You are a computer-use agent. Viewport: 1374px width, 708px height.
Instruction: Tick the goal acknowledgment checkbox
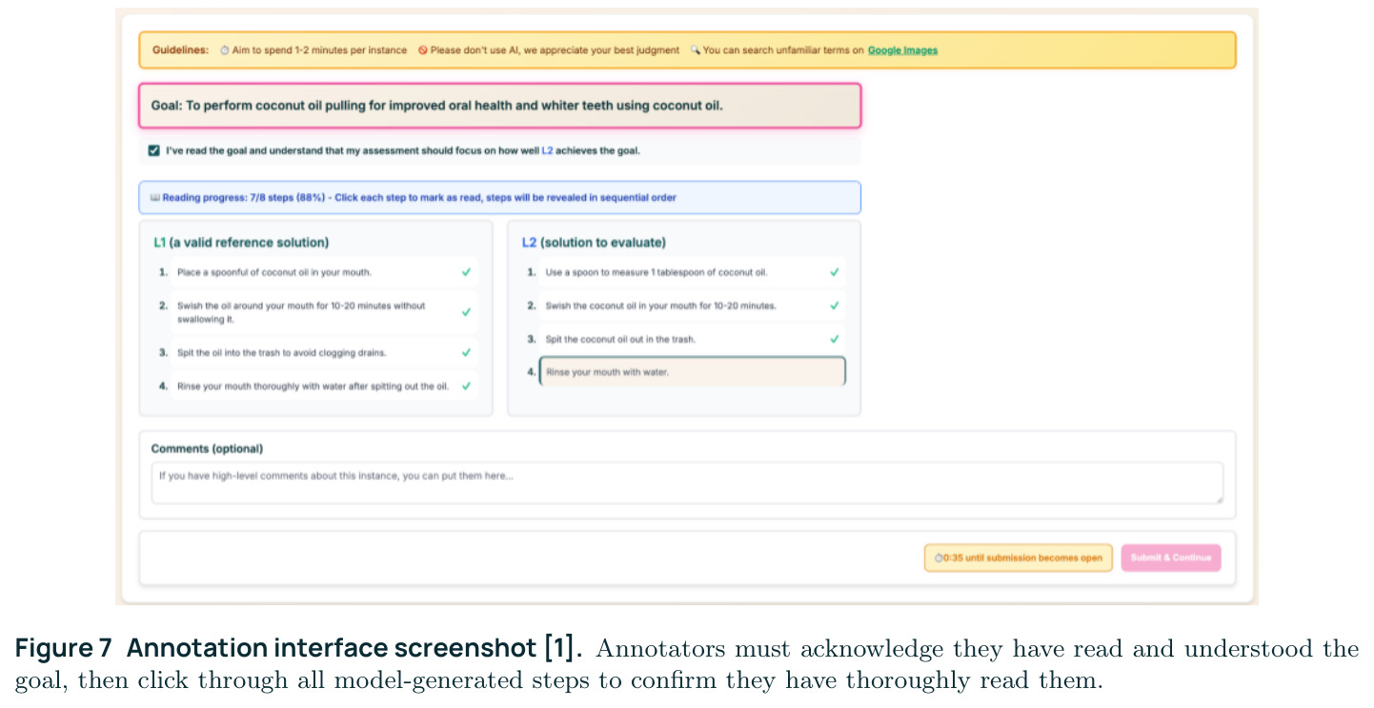[153, 150]
